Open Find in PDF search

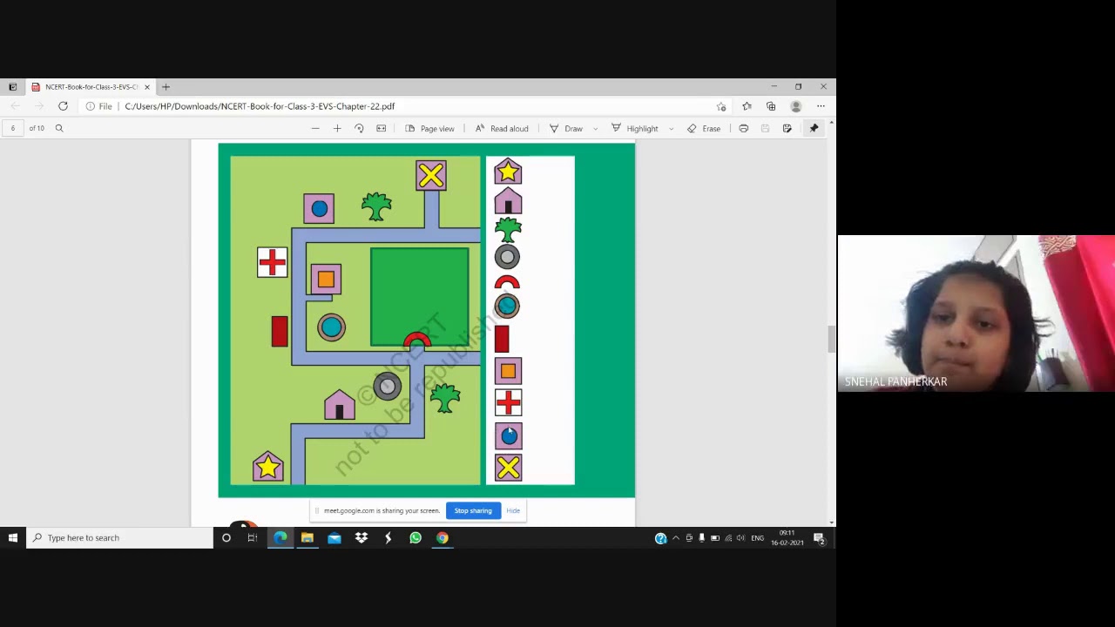(x=59, y=128)
